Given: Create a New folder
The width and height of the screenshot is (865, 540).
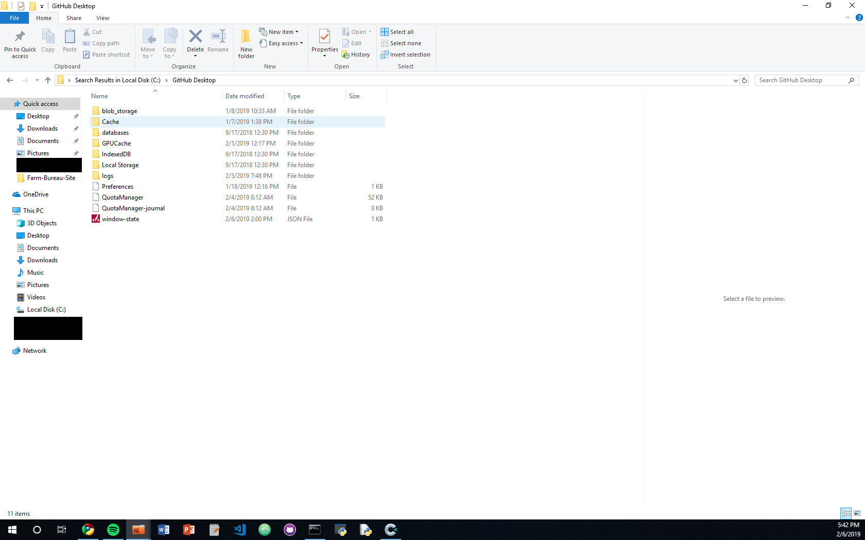Looking at the screenshot, I should [x=246, y=43].
